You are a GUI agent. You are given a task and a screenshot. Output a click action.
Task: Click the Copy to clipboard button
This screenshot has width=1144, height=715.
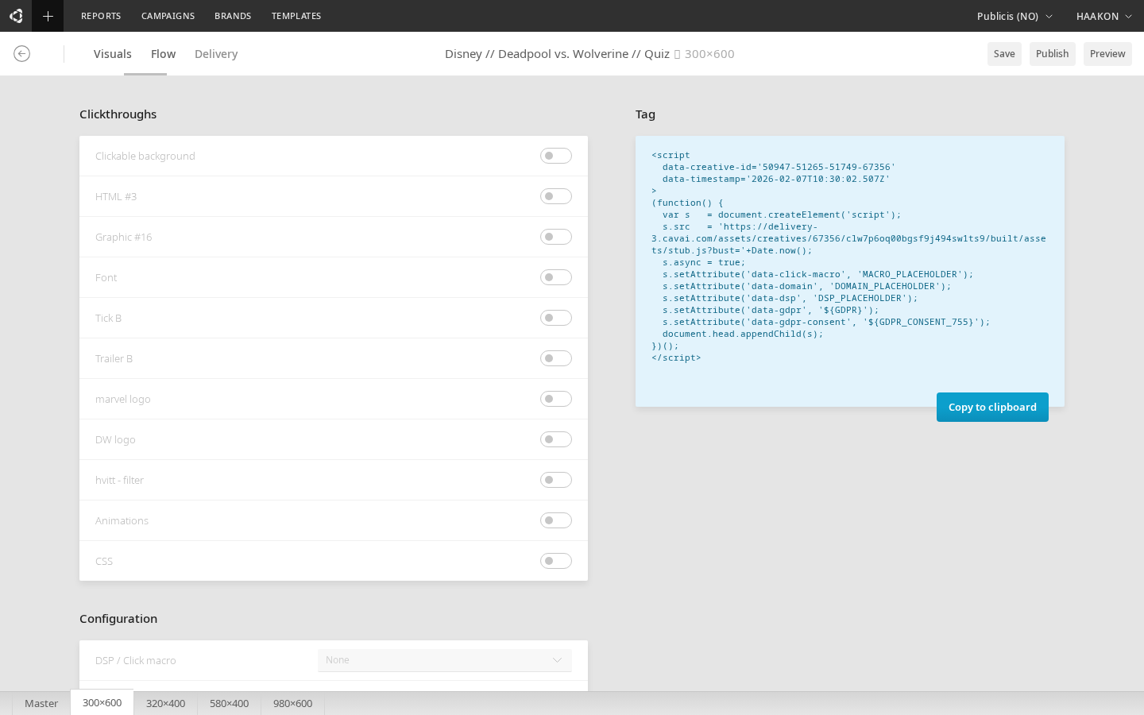(992, 407)
